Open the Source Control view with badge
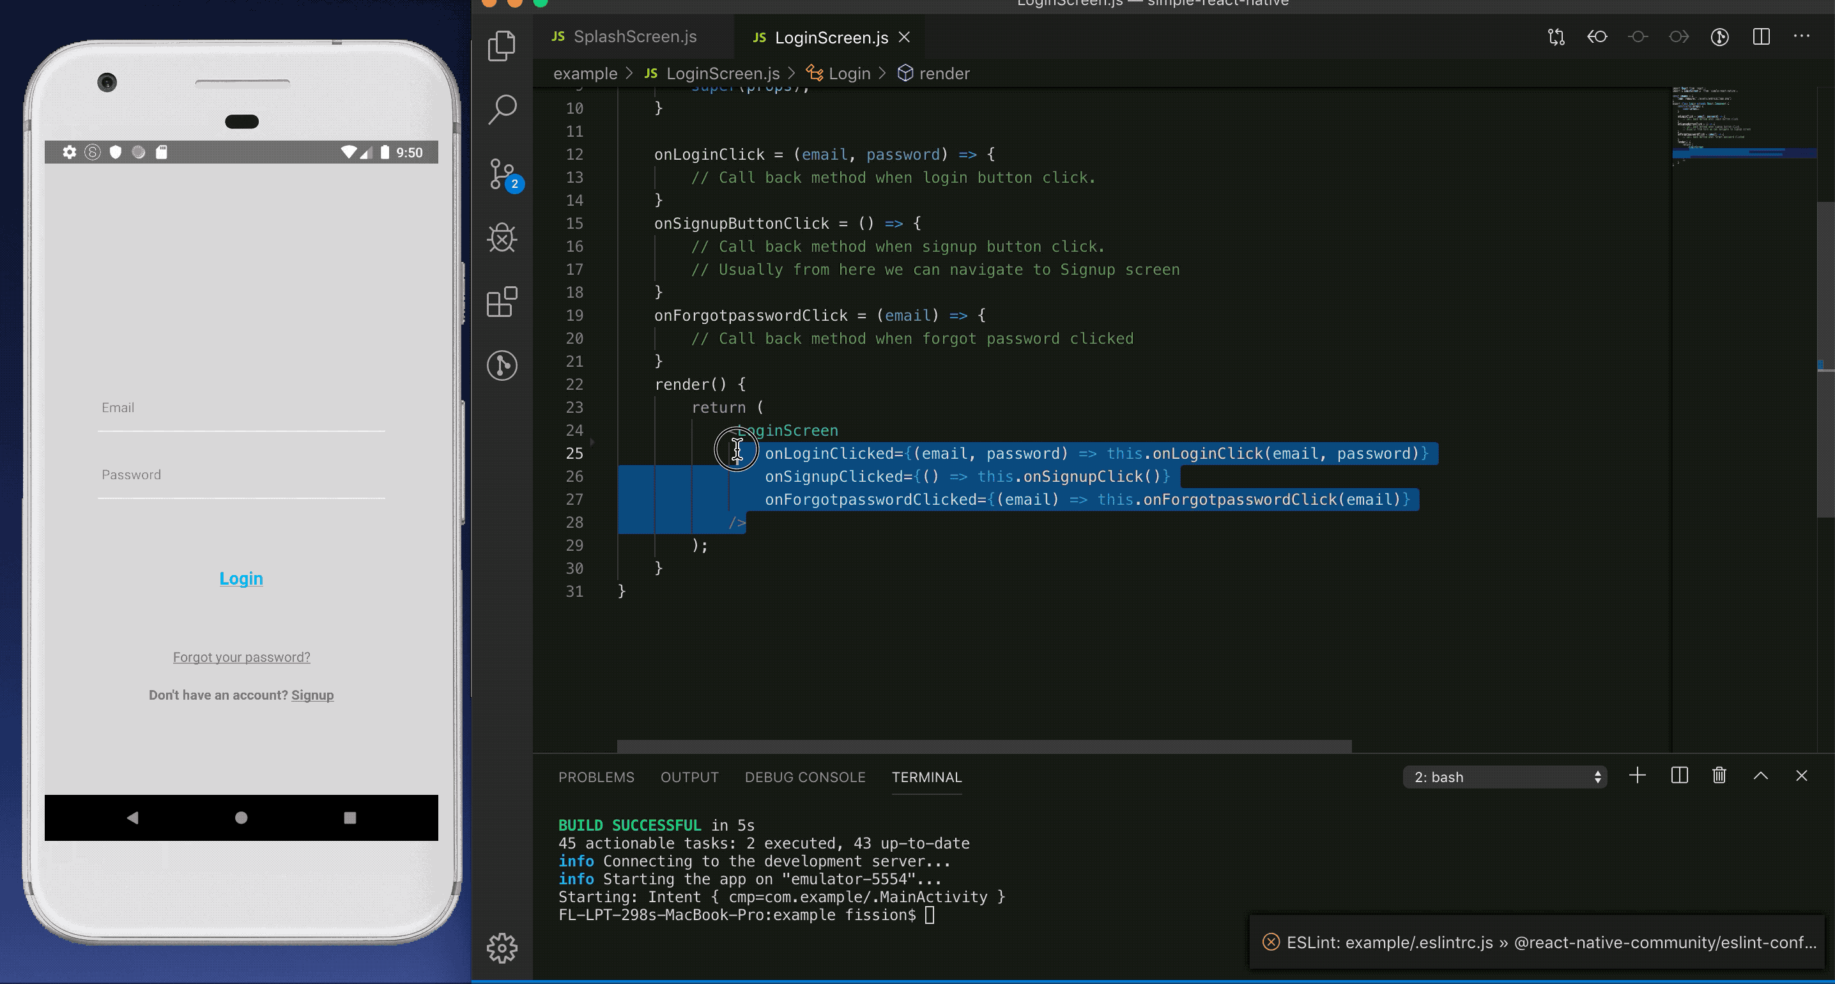The image size is (1835, 984). click(x=502, y=174)
